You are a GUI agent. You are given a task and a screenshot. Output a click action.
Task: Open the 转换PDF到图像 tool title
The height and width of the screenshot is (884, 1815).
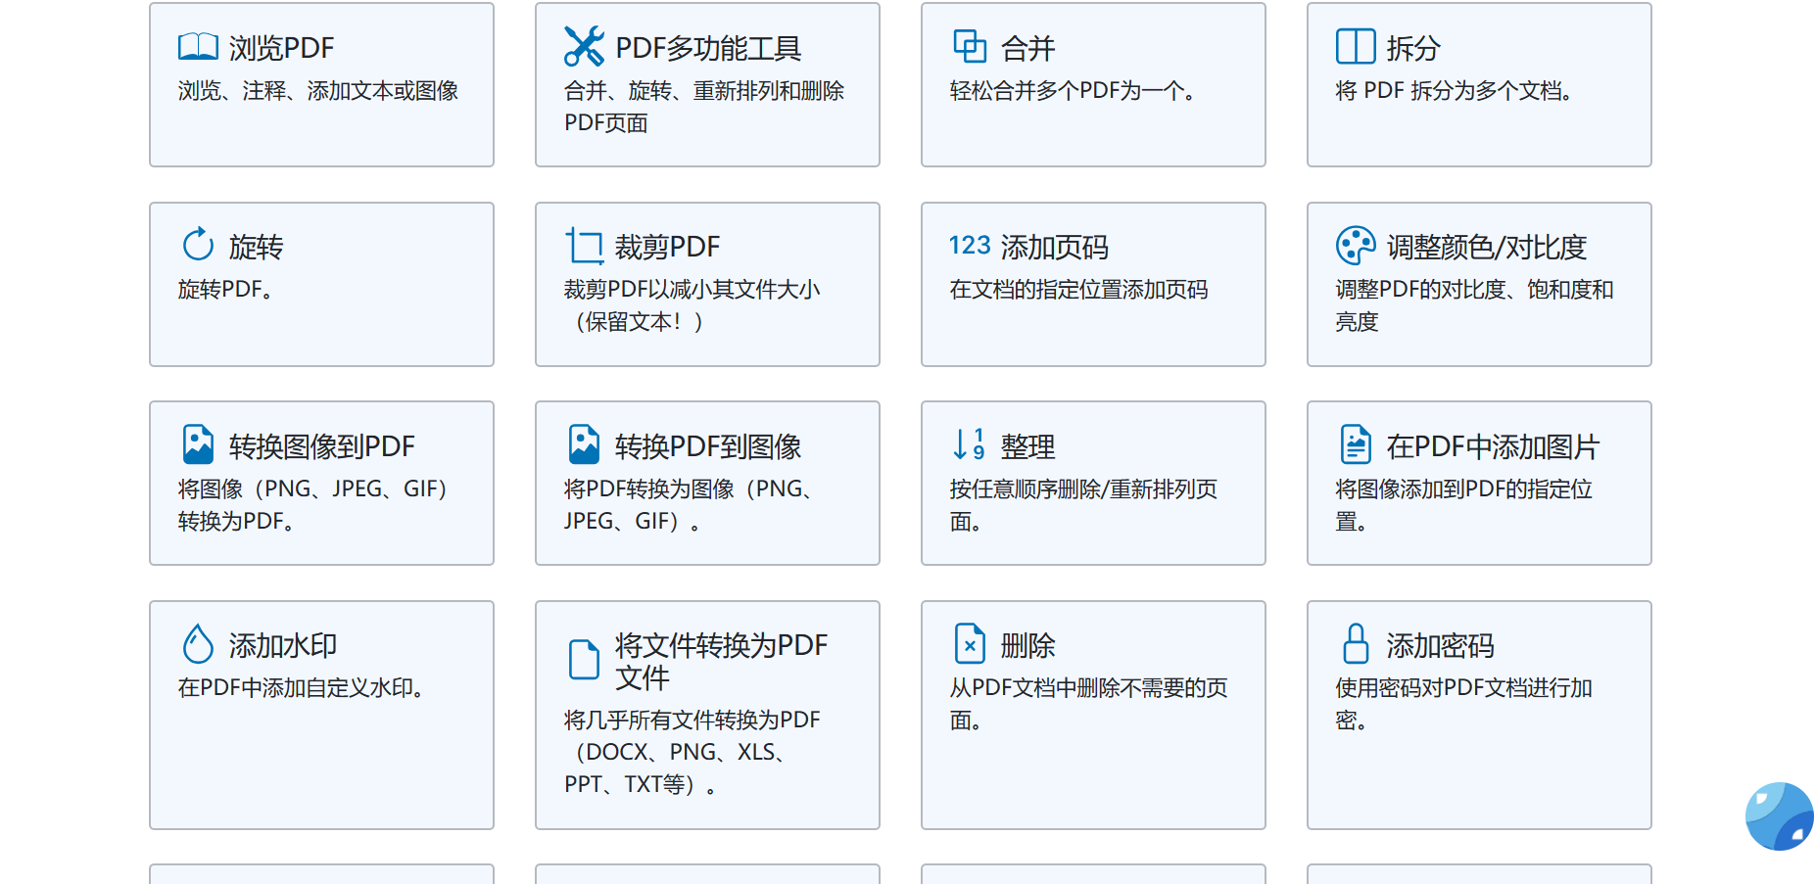tap(707, 446)
